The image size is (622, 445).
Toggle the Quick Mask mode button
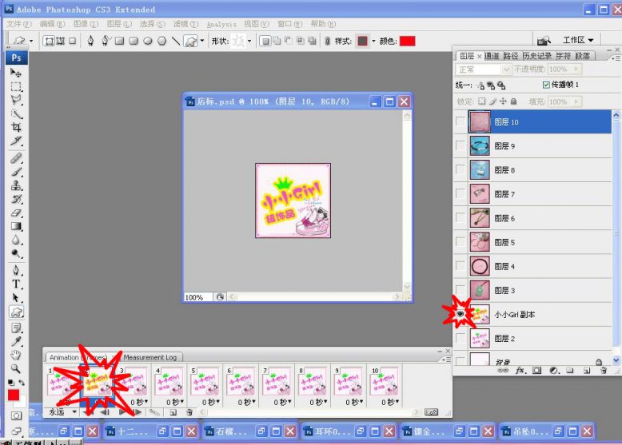click(16, 415)
